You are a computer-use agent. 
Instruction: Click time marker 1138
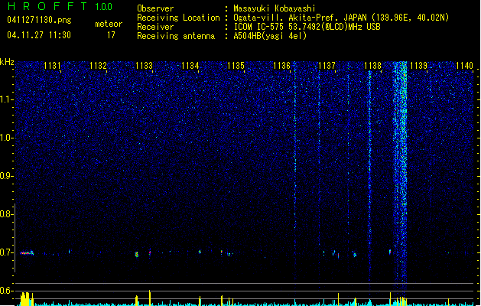coord(372,66)
